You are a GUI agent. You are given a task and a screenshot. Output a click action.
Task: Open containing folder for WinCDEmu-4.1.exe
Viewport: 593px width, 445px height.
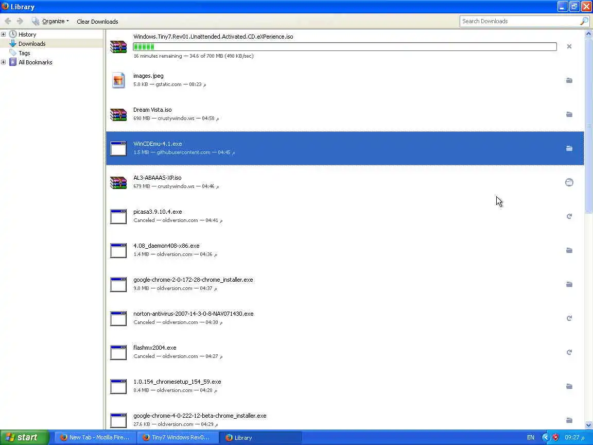point(569,148)
